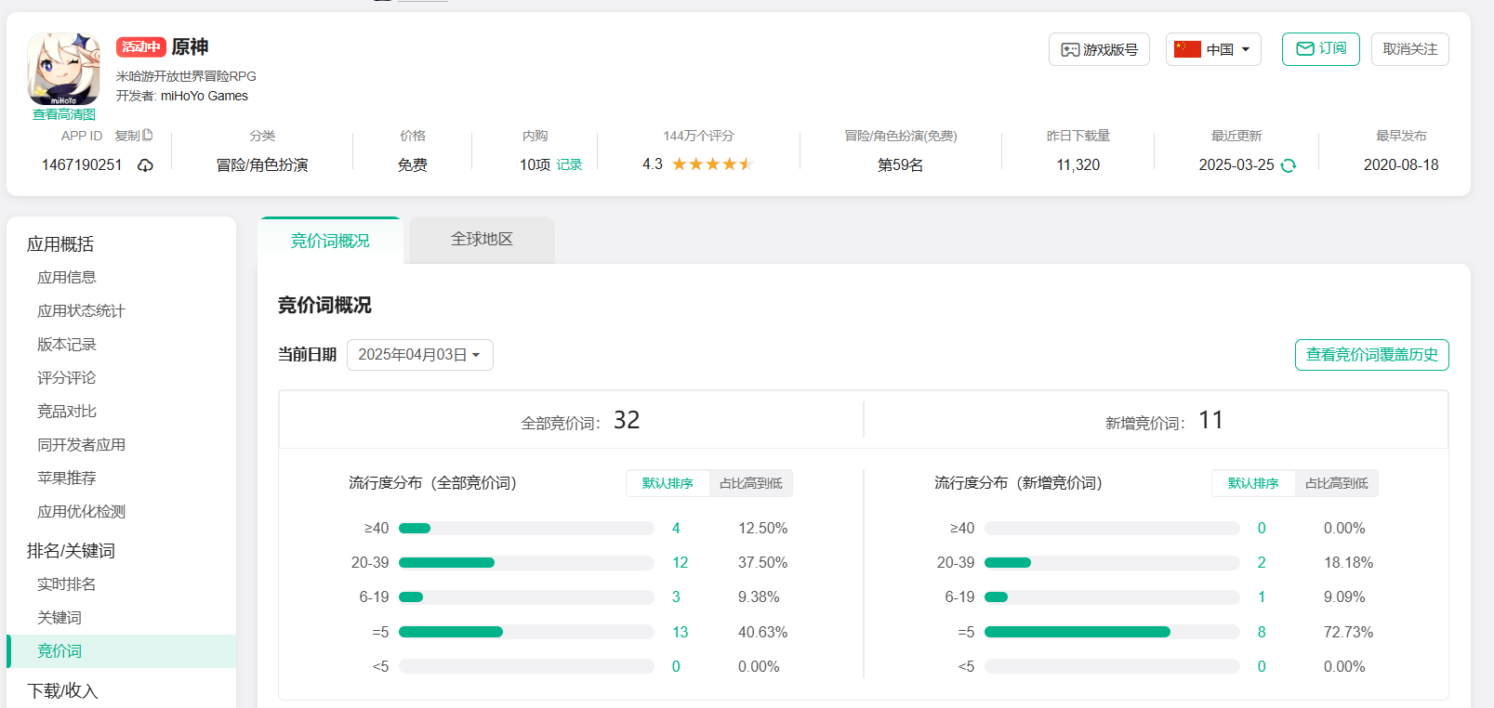The image size is (1494, 708).
Task: Click the 全部竞价词 total 32
Action: (x=627, y=420)
